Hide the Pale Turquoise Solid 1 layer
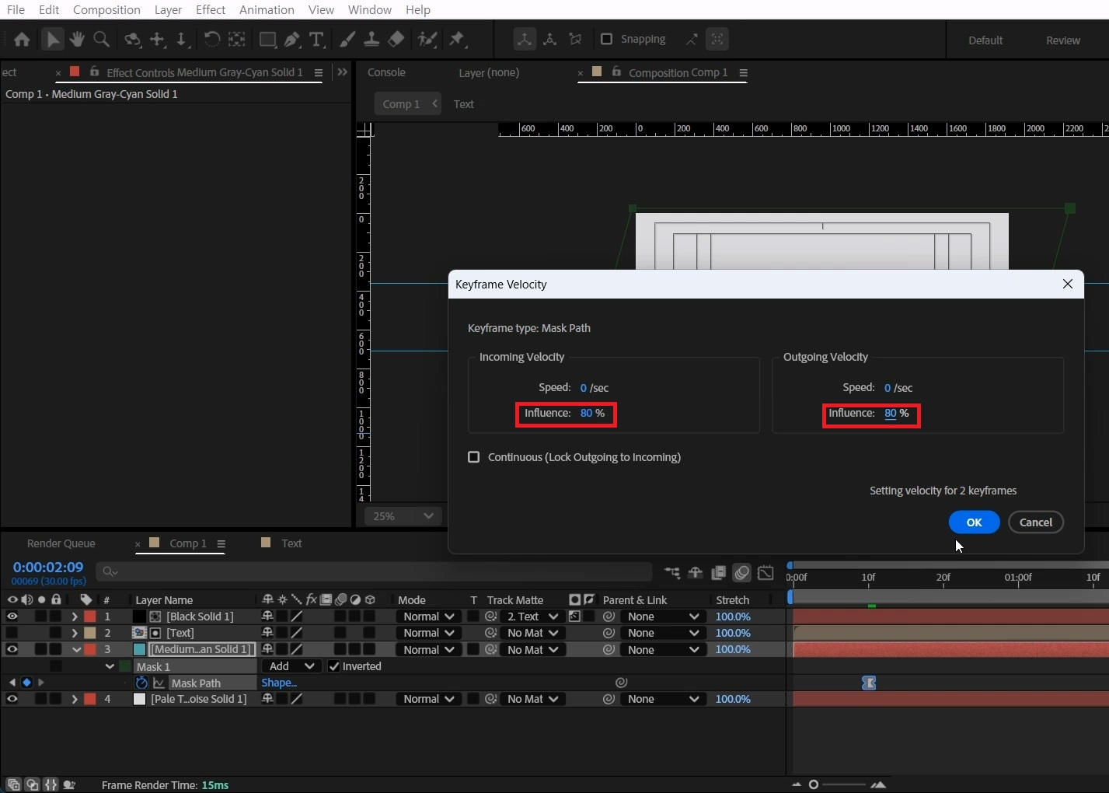The image size is (1109, 793). click(12, 699)
